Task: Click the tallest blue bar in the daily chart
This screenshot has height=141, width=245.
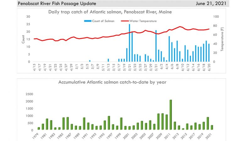Action: click(129, 43)
